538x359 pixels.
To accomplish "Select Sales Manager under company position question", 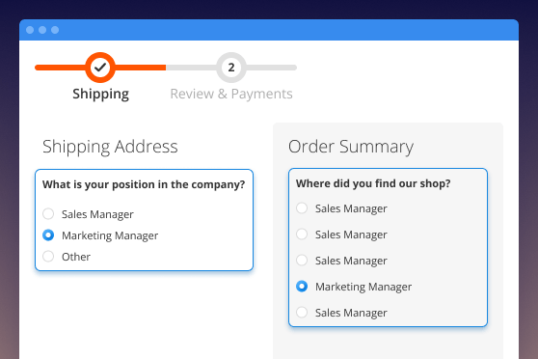I will tap(48, 213).
